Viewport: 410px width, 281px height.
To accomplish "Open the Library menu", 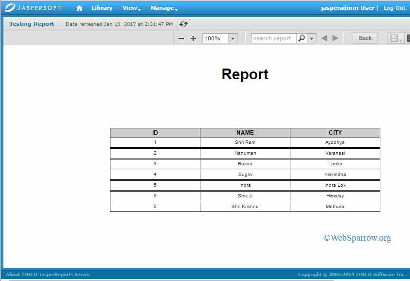I will [x=102, y=8].
